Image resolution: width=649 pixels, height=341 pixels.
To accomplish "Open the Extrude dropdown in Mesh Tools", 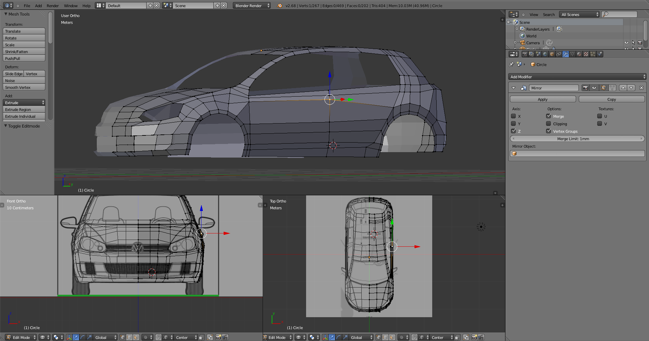I will [24, 102].
